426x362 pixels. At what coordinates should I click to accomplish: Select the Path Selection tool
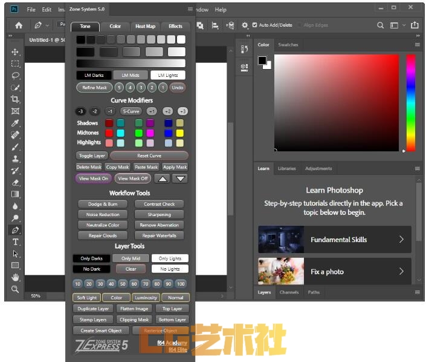15,254
